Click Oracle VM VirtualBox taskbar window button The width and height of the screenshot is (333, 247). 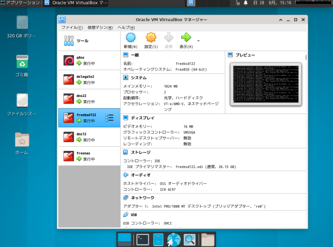coord(76,3)
